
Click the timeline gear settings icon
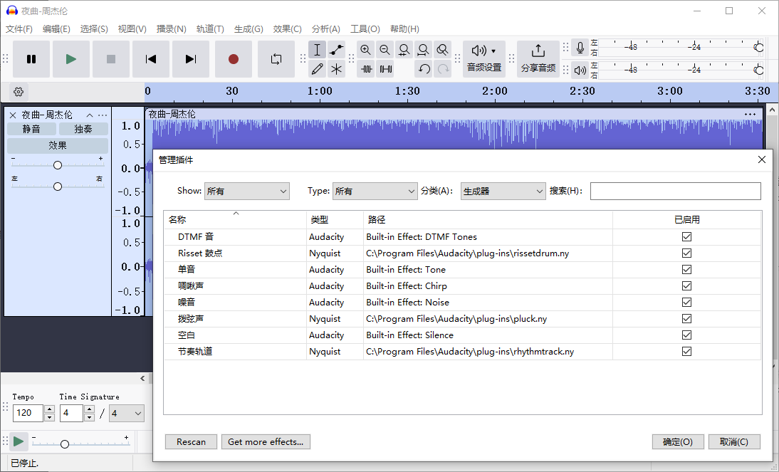[19, 92]
